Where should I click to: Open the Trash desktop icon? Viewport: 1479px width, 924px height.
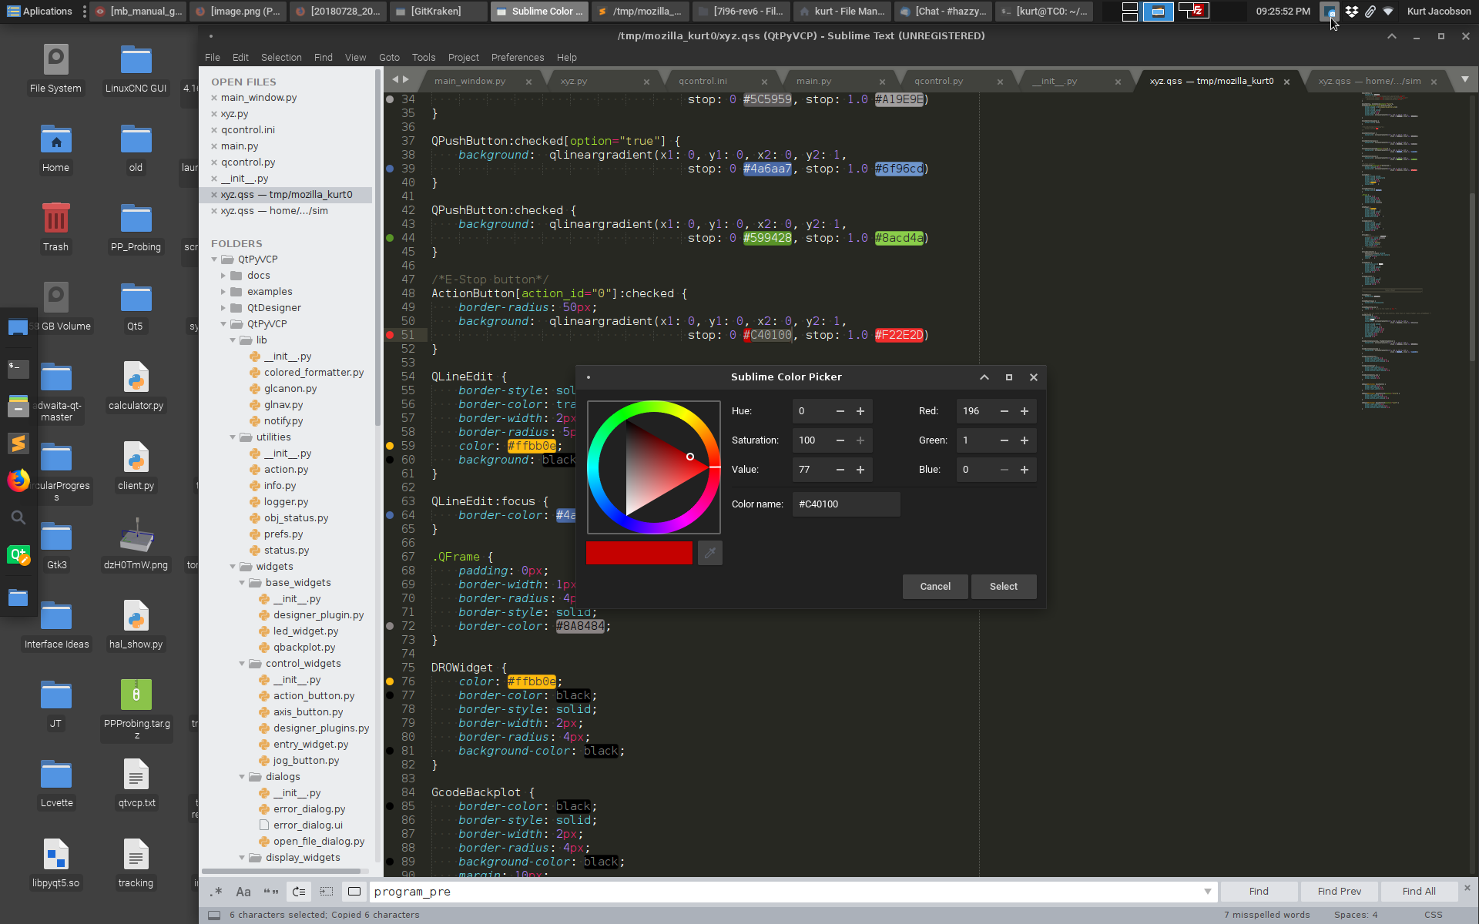(x=55, y=227)
